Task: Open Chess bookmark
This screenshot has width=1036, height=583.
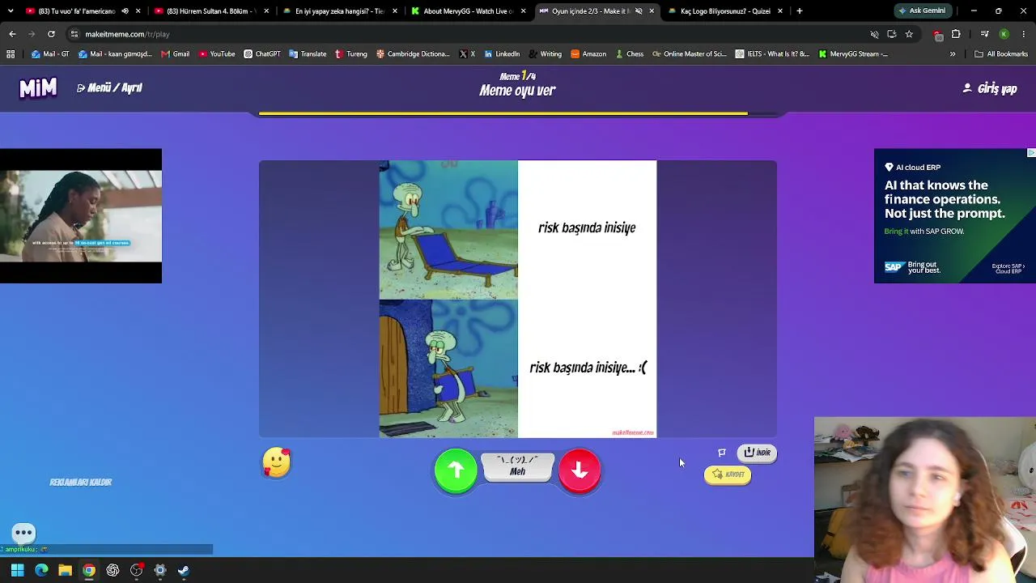Action: point(629,54)
